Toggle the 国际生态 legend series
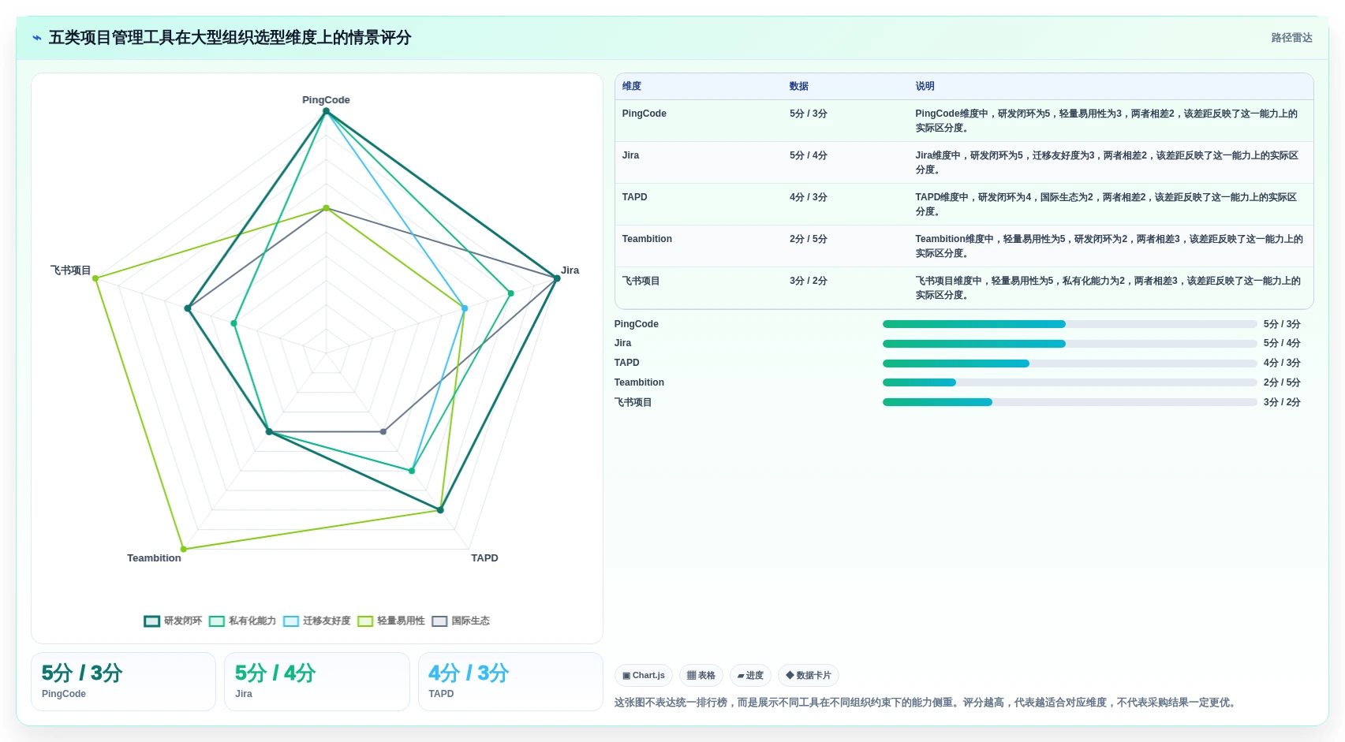The image size is (1345, 742). tap(460, 621)
